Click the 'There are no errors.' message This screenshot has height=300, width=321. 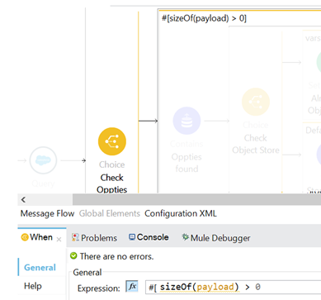click(117, 256)
